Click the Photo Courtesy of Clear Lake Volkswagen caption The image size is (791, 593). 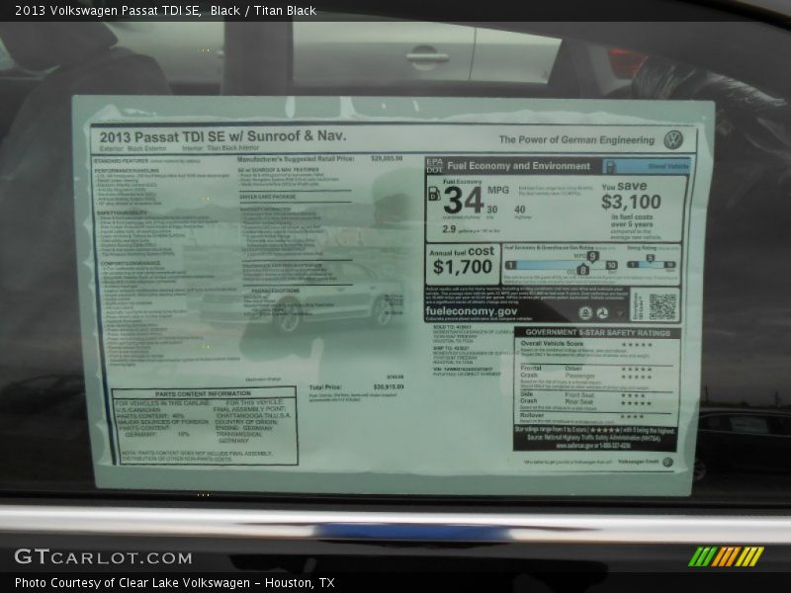pos(174,582)
